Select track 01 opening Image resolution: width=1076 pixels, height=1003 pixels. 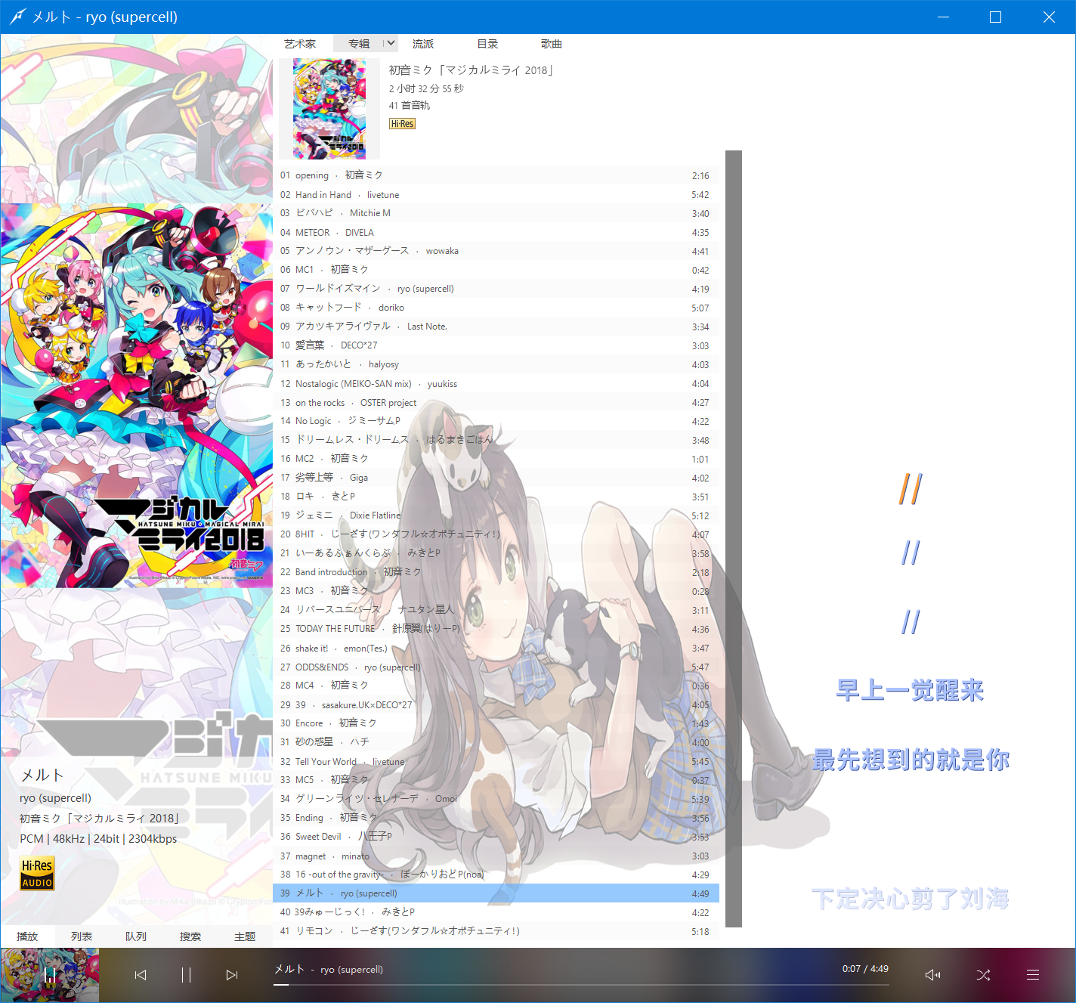click(496, 175)
